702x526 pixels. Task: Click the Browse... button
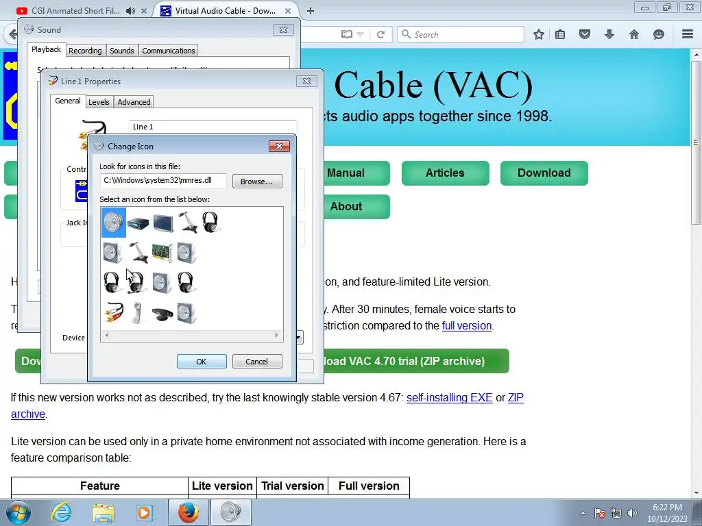point(257,181)
